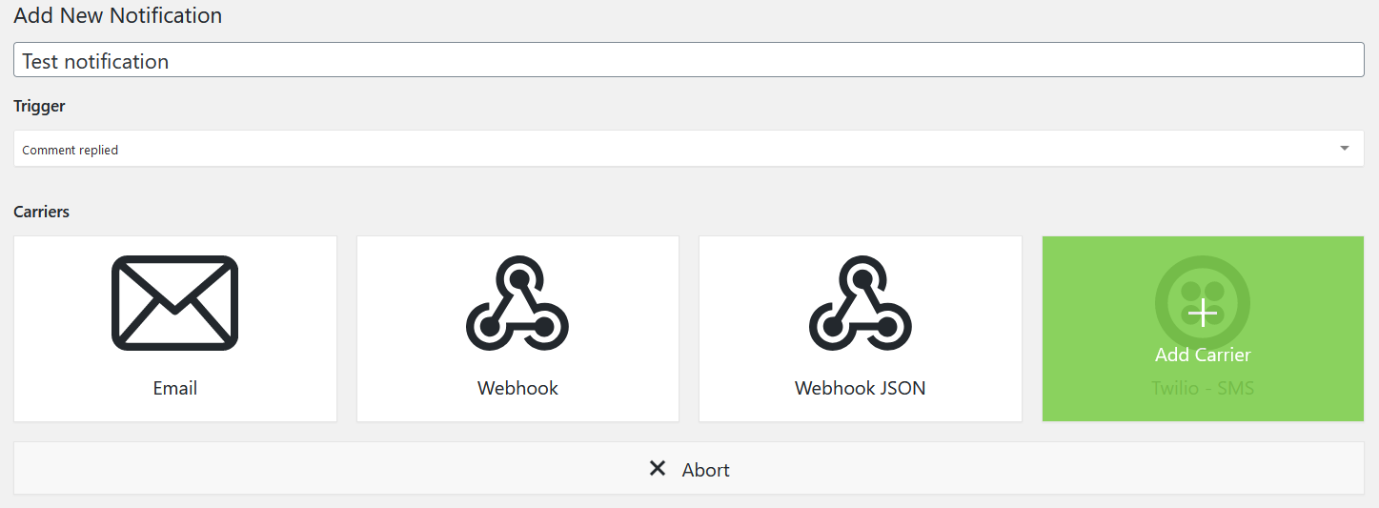Select the 'Email' carrier label

click(175, 388)
